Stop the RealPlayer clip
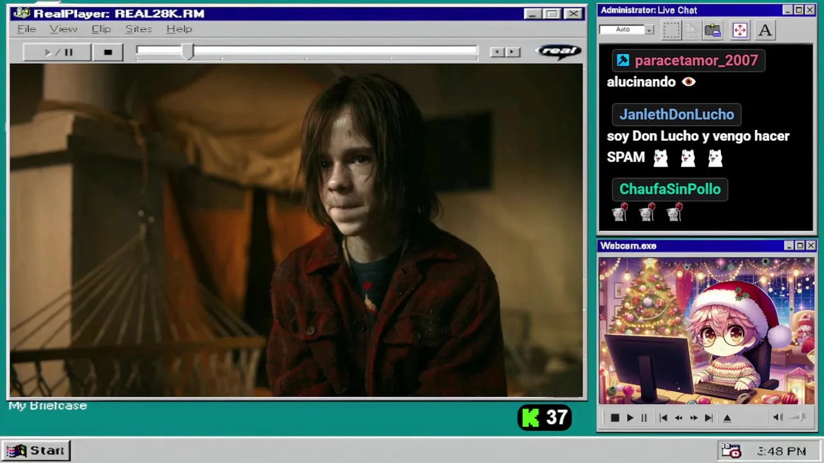 tap(108, 52)
